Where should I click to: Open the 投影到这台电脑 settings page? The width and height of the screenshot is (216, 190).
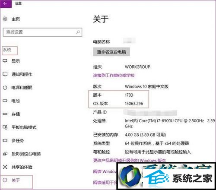pos(26,154)
